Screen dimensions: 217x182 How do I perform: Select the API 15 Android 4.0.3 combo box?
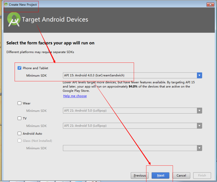132,76
